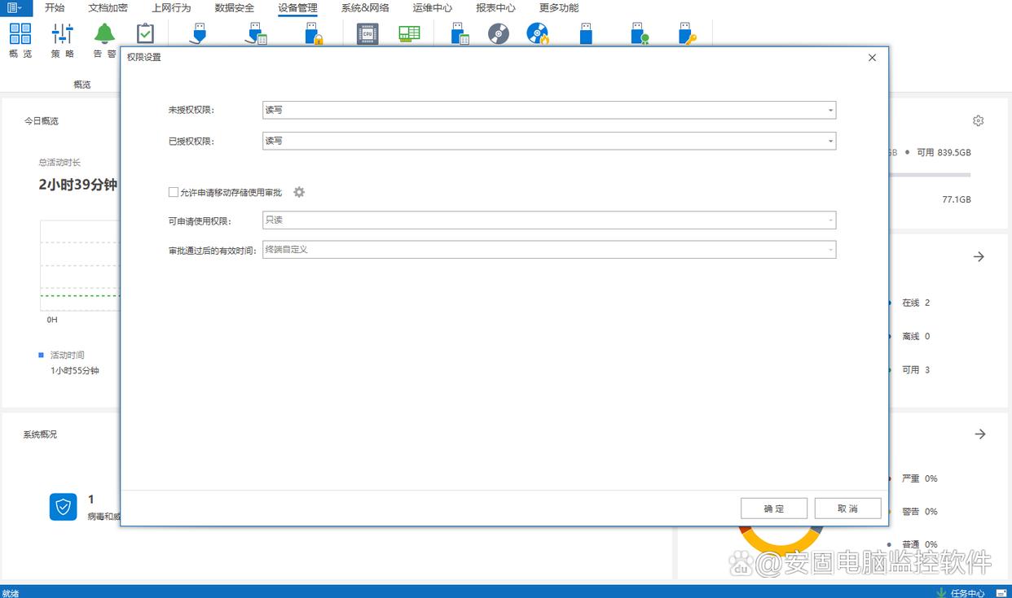Click the USB drive with padlock icon
This screenshot has height=598, width=1012.
pos(314,33)
